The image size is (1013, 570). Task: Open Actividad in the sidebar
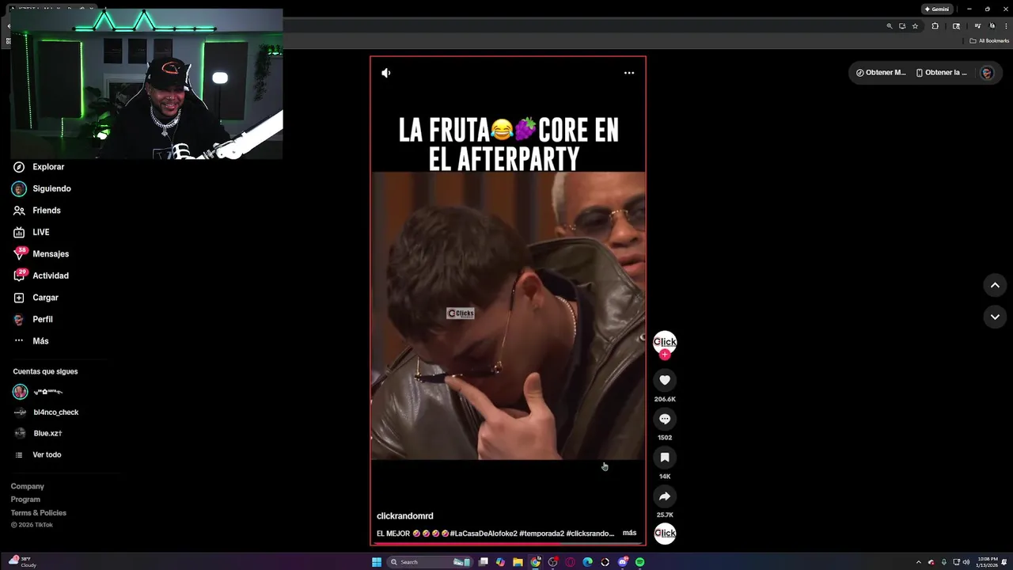click(x=51, y=275)
